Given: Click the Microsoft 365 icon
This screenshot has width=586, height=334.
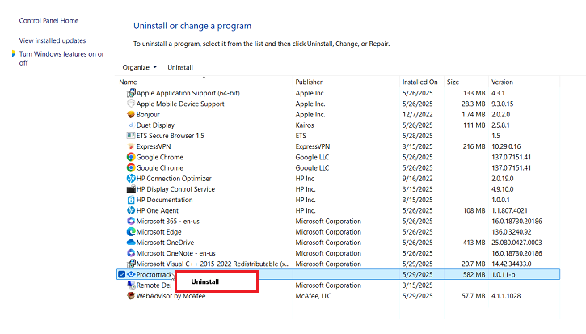Looking at the screenshot, I should tap(131, 221).
